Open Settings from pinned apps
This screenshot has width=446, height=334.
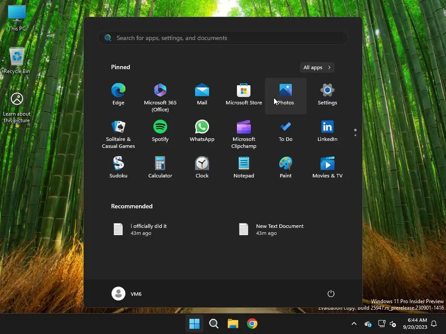[328, 95]
